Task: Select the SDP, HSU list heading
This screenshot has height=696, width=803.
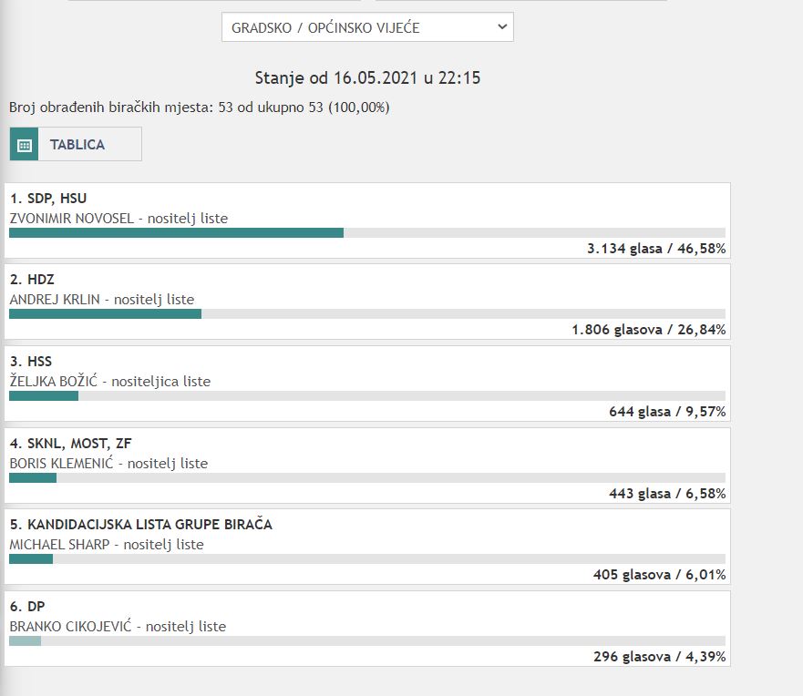Action: [48, 198]
